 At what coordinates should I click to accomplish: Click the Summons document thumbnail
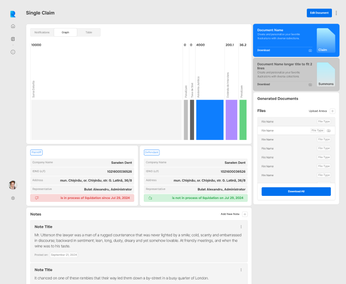click(326, 74)
